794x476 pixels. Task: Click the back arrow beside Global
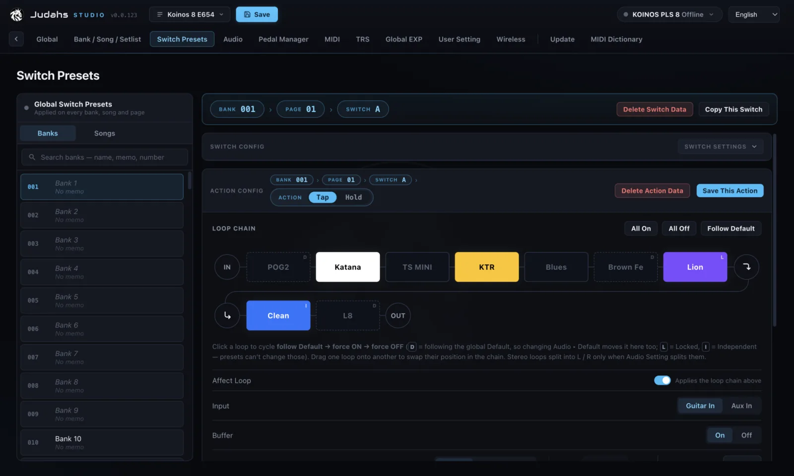tap(16, 39)
